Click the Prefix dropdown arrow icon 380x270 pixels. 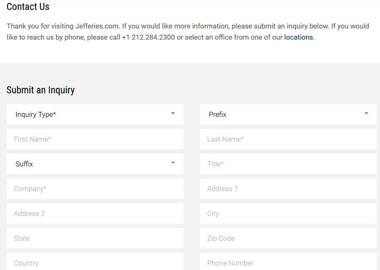point(366,114)
